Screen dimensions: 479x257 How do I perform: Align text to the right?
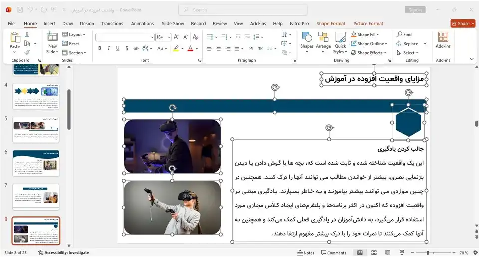coord(228,48)
